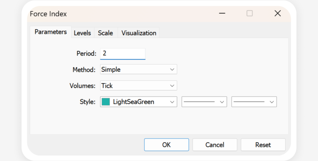Expand the line width dropdown at far right
This screenshot has height=161, width=318.
(254, 102)
